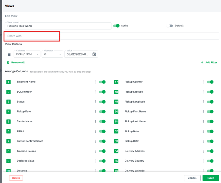Disable the BOL Number column toggle
Image resolution: width=221 pixels, height=183 pixels.
(102, 92)
